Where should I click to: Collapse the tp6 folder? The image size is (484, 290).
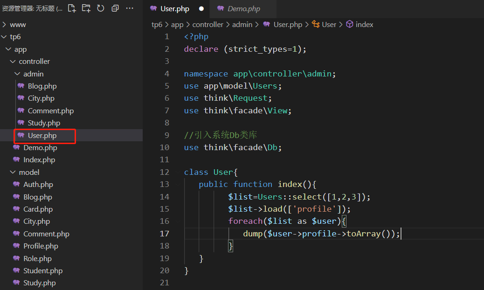(4, 37)
